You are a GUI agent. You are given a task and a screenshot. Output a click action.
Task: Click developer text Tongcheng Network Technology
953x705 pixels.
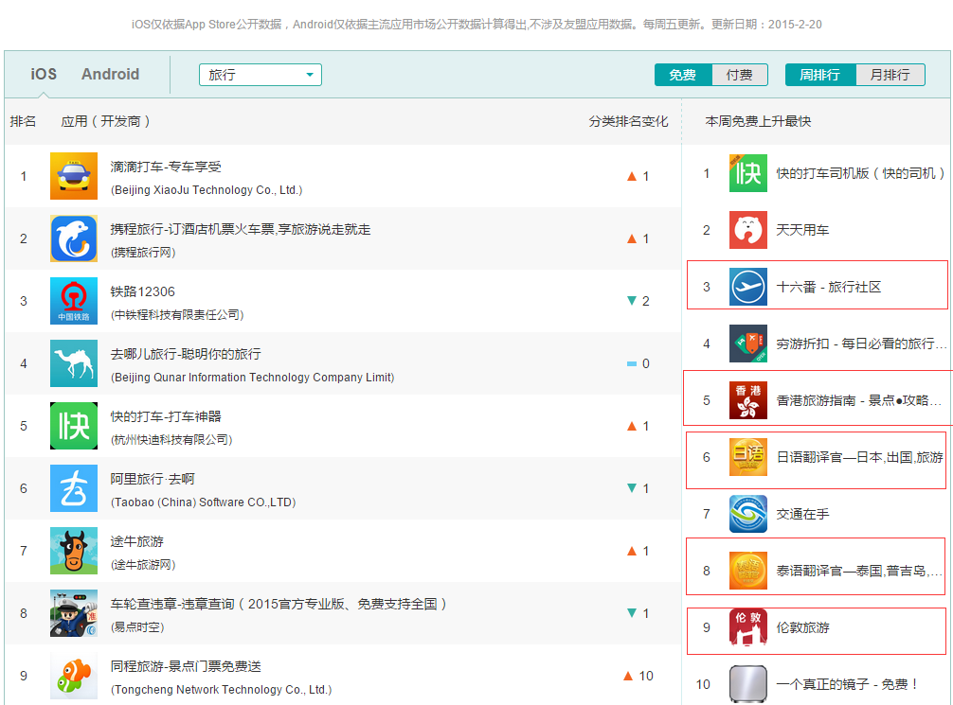(x=222, y=690)
